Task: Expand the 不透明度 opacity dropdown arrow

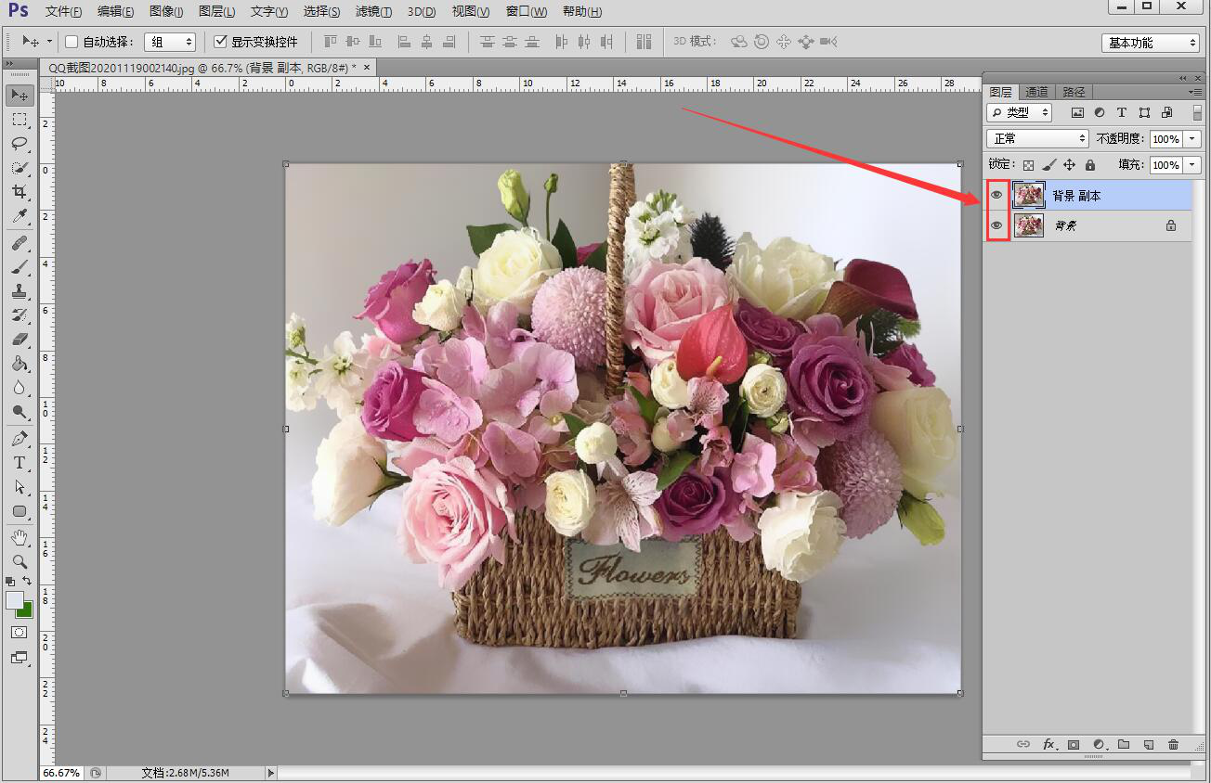Action: click(x=1192, y=139)
